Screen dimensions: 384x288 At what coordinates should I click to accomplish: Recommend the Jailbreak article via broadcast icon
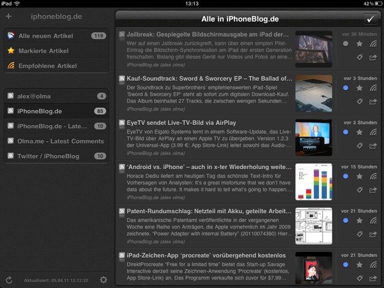pos(374,44)
